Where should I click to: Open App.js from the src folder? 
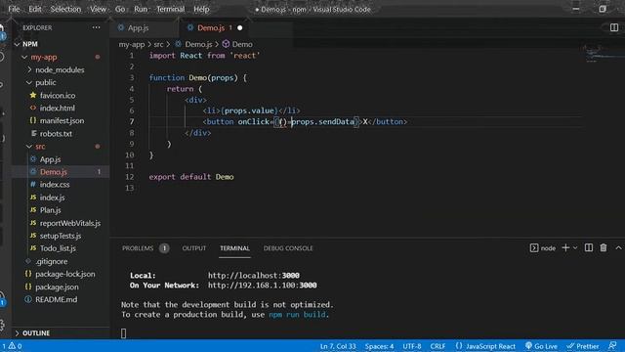point(50,159)
